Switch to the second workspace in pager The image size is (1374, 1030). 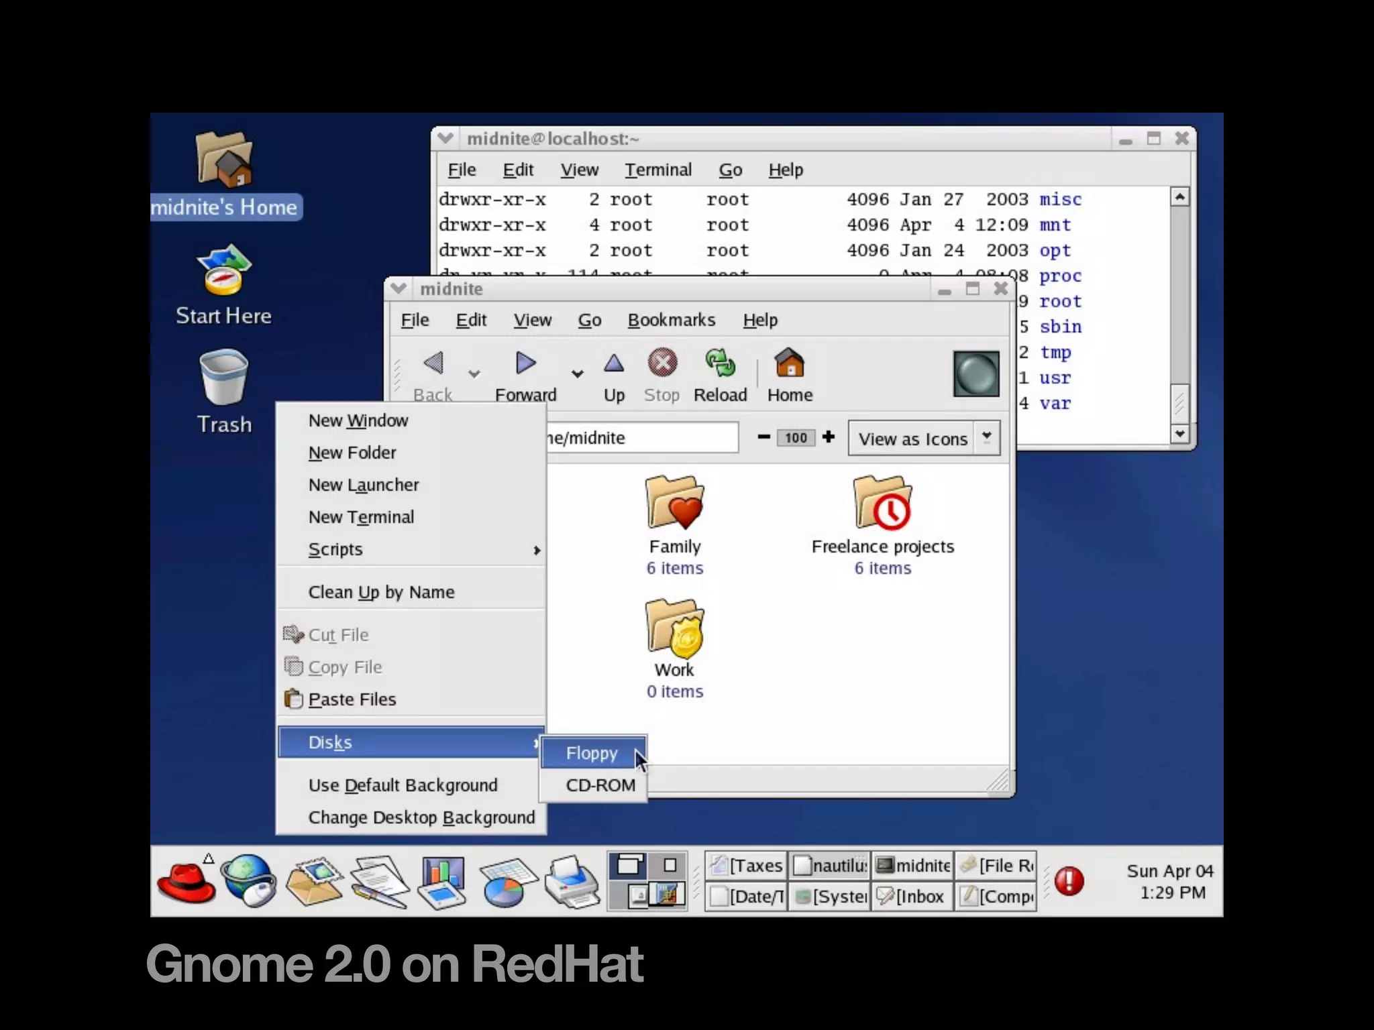pos(668,866)
